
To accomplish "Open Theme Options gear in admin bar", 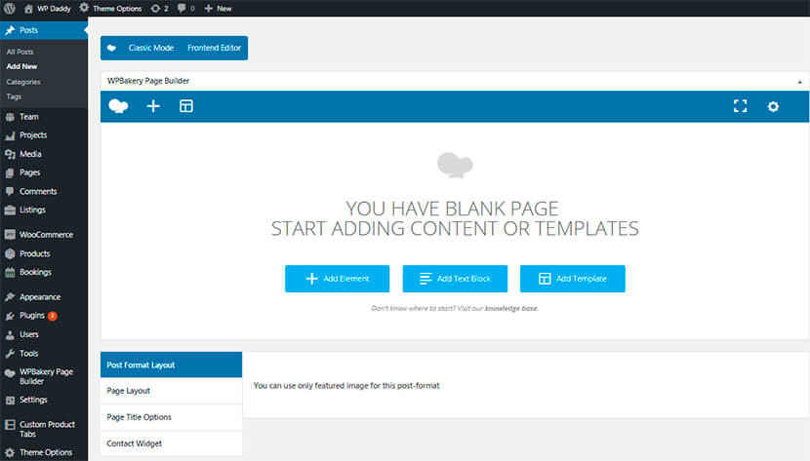I will pyautogui.click(x=84, y=8).
